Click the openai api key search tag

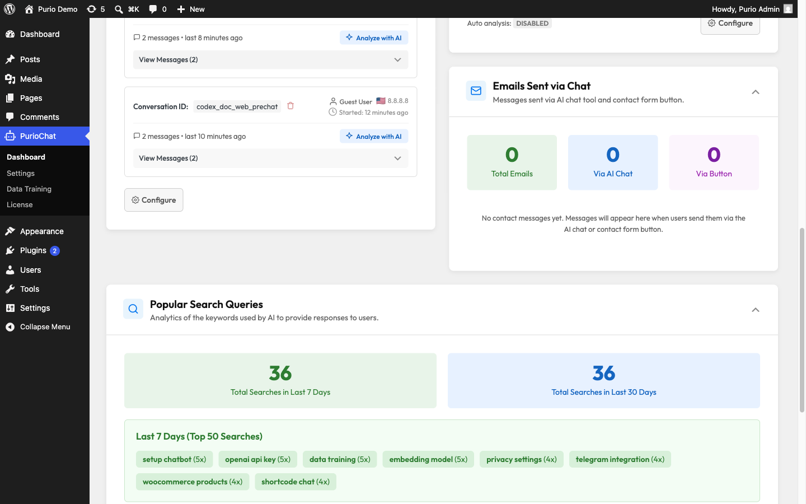pos(258,459)
